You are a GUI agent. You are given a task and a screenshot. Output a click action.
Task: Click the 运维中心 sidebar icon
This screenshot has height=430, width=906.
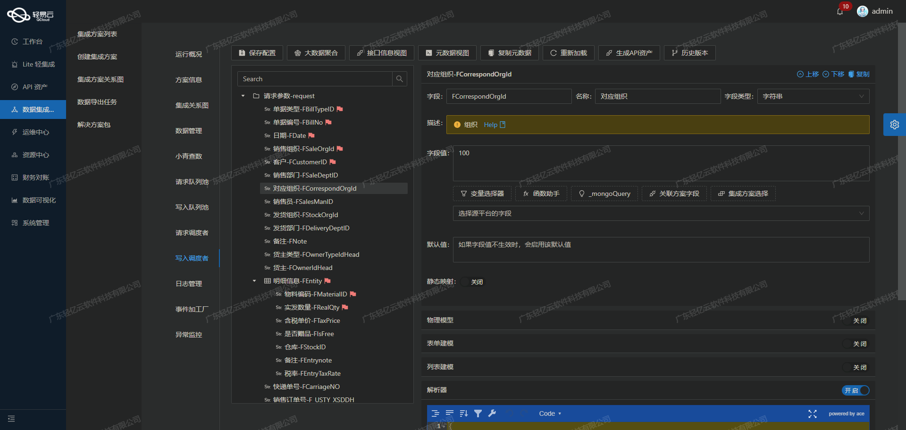[15, 132]
